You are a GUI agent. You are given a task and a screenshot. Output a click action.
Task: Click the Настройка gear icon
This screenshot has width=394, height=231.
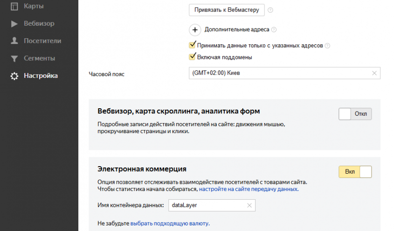(x=14, y=76)
